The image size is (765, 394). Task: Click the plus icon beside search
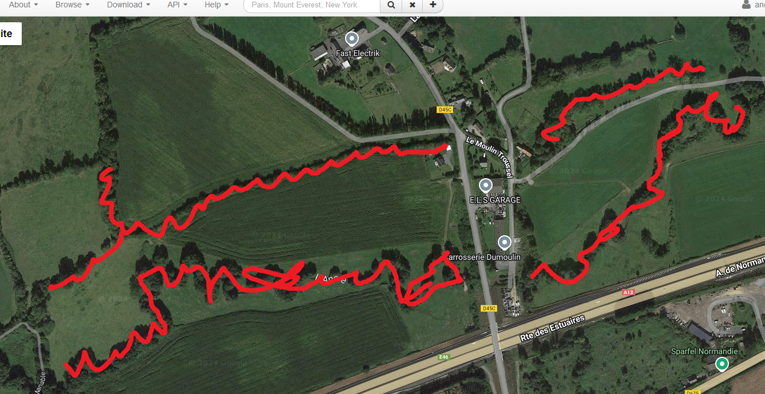click(x=433, y=5)
